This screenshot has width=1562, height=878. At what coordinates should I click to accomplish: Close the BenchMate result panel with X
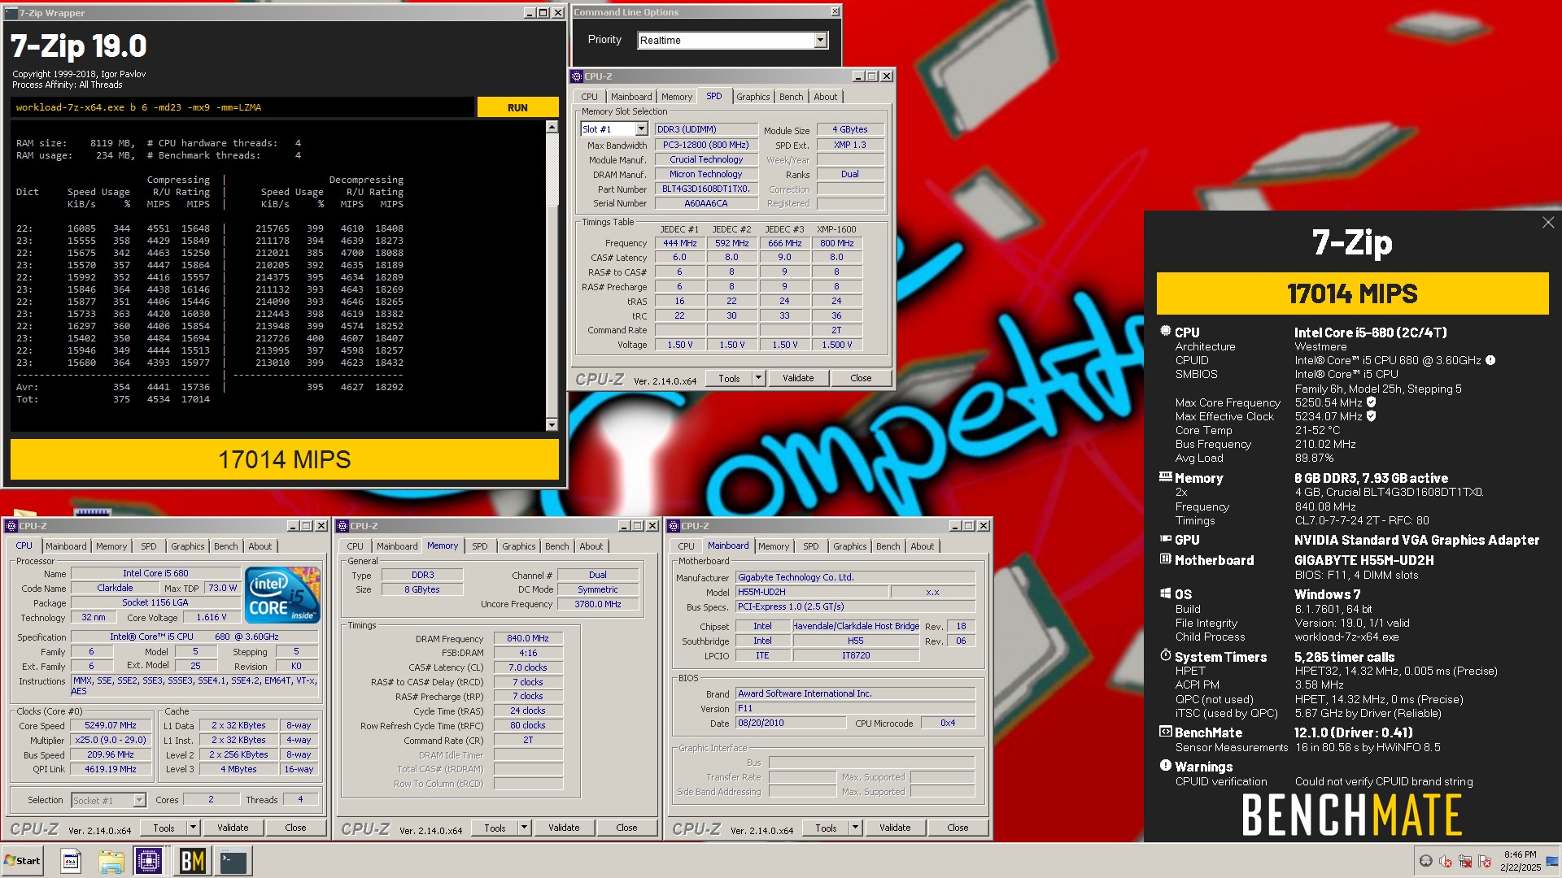click(x=1547, y=223)
